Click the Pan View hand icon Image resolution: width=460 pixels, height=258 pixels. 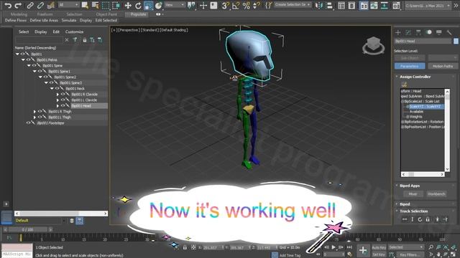439,255
